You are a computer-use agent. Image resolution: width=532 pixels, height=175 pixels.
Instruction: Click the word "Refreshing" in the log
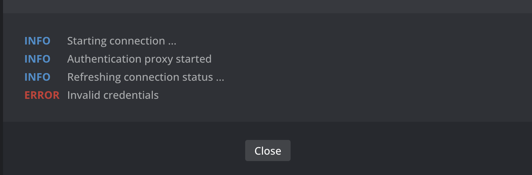94,77
